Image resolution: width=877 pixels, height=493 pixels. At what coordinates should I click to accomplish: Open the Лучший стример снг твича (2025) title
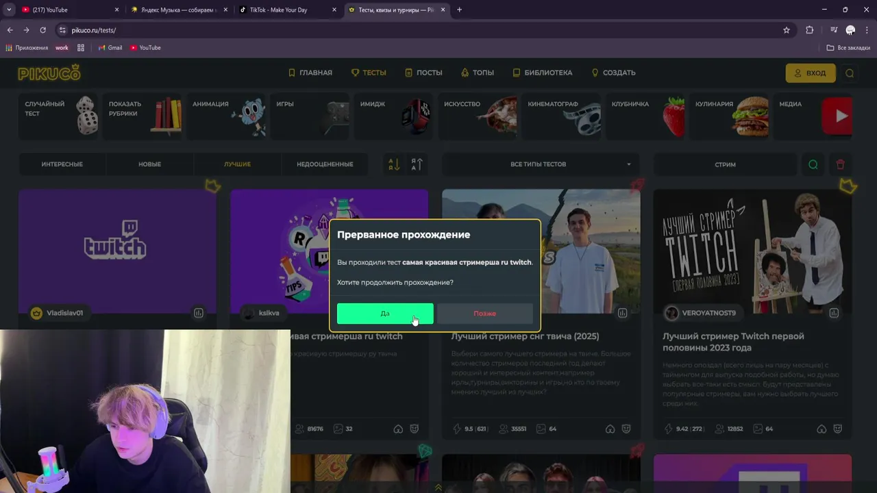525,336
